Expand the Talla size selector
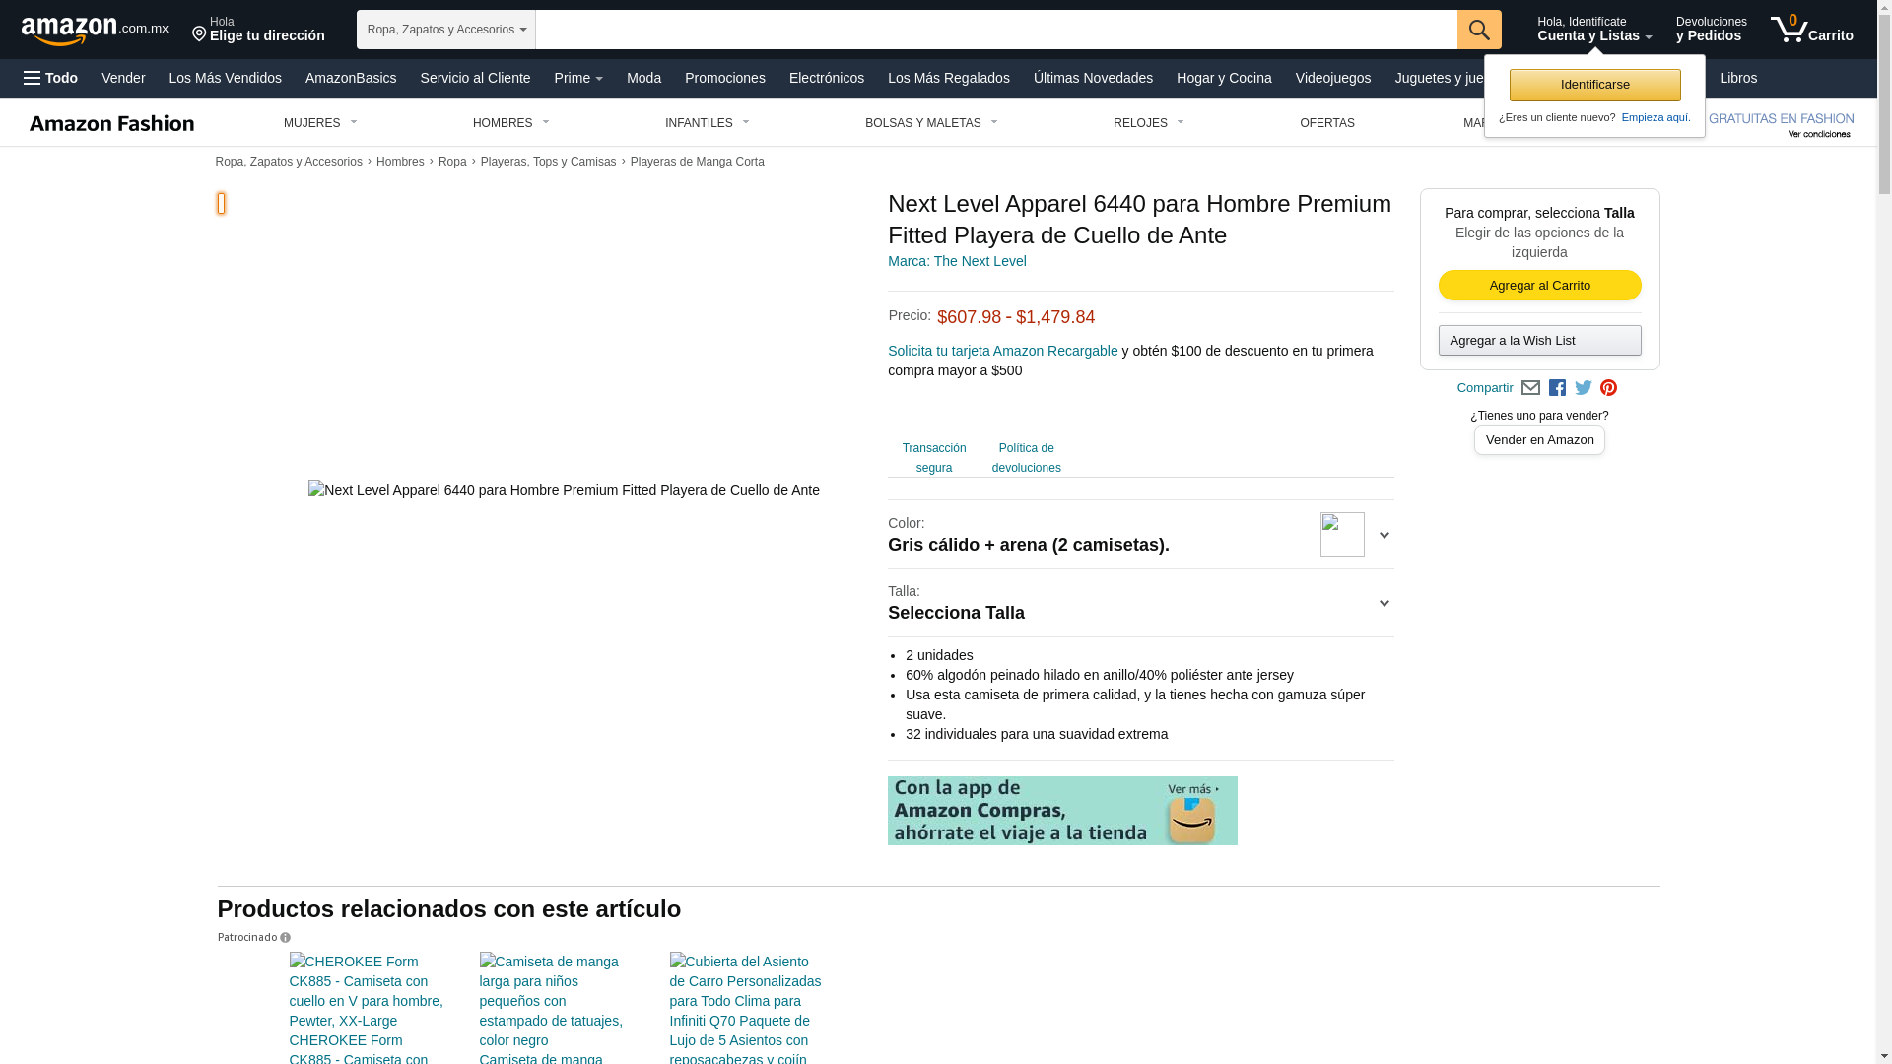The image size is (1892, 1064). click(1384, 603)
